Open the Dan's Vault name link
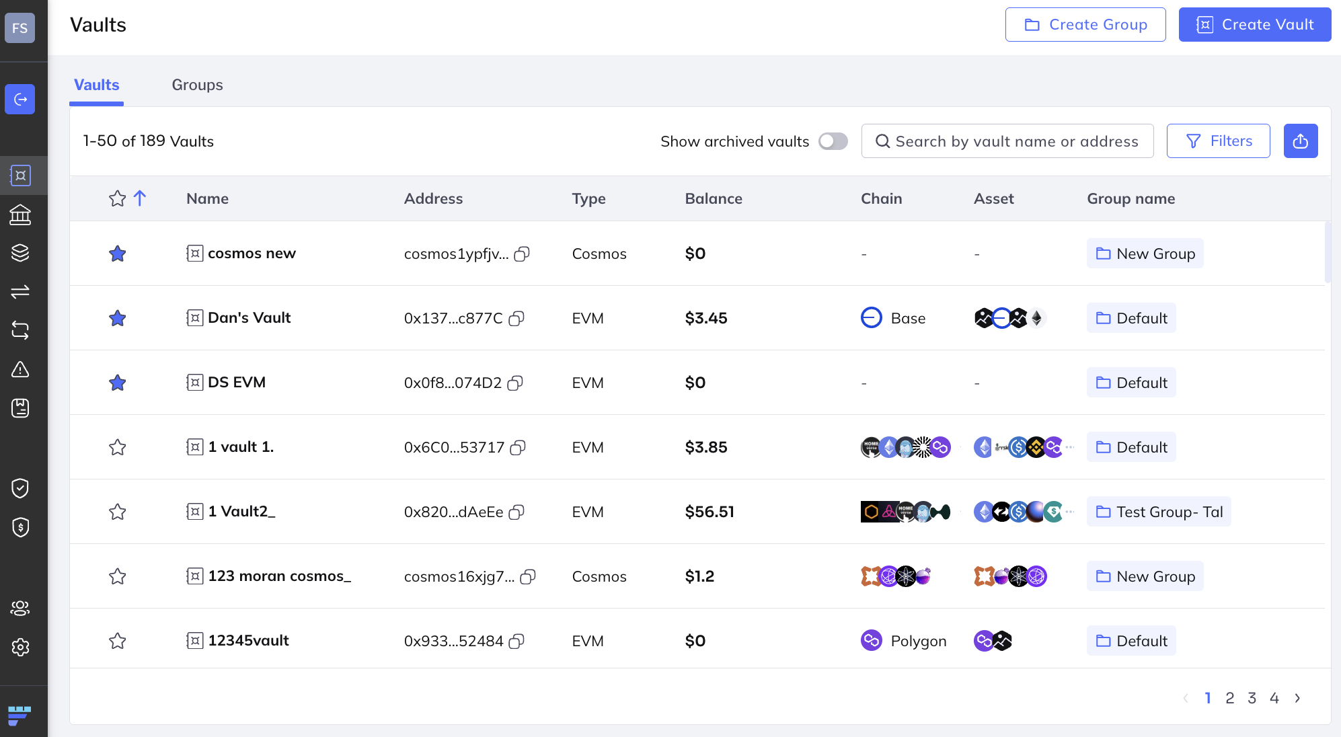The image size is (1341, 737). point(249,317)
